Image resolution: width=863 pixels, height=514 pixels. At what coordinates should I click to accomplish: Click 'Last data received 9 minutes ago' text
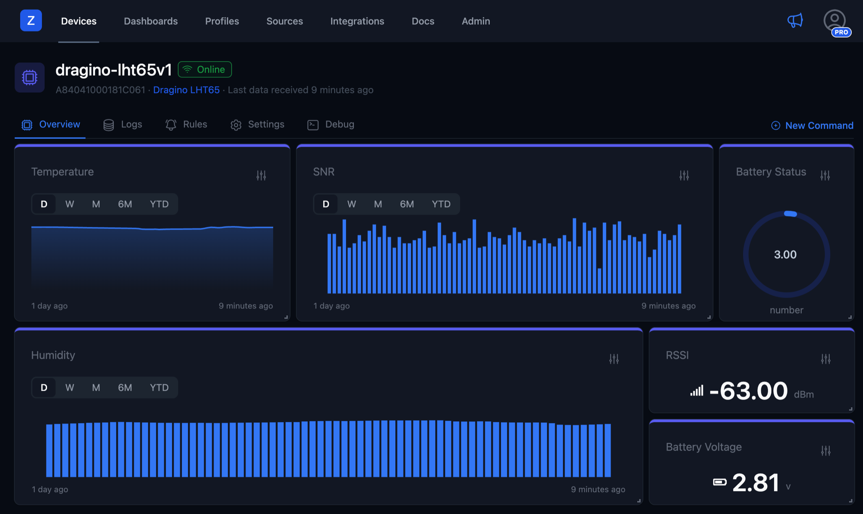point(300,90)
